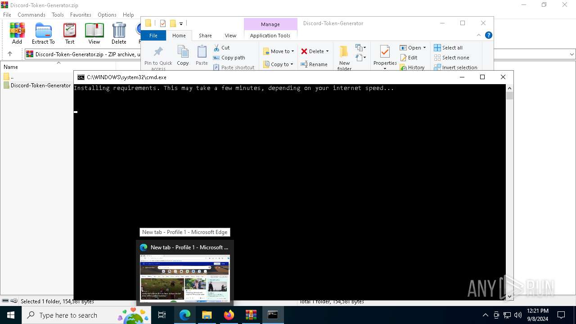The image size is (576, 324).
Task: Pin to Quick access in Explorer ribbon
Action: click(158, 58)
